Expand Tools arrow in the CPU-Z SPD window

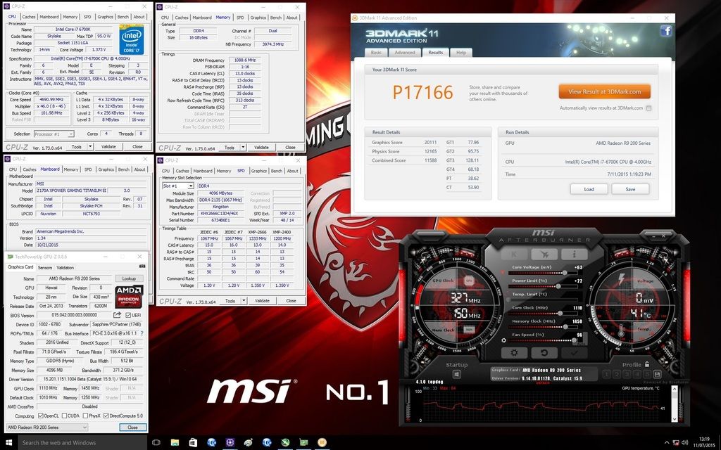(244, 301)
